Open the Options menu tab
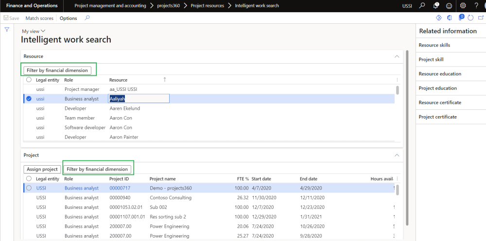486x241 pixels. (68, 18)
